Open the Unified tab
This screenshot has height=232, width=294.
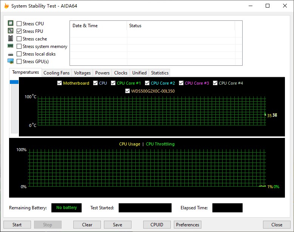click(139, 73)
